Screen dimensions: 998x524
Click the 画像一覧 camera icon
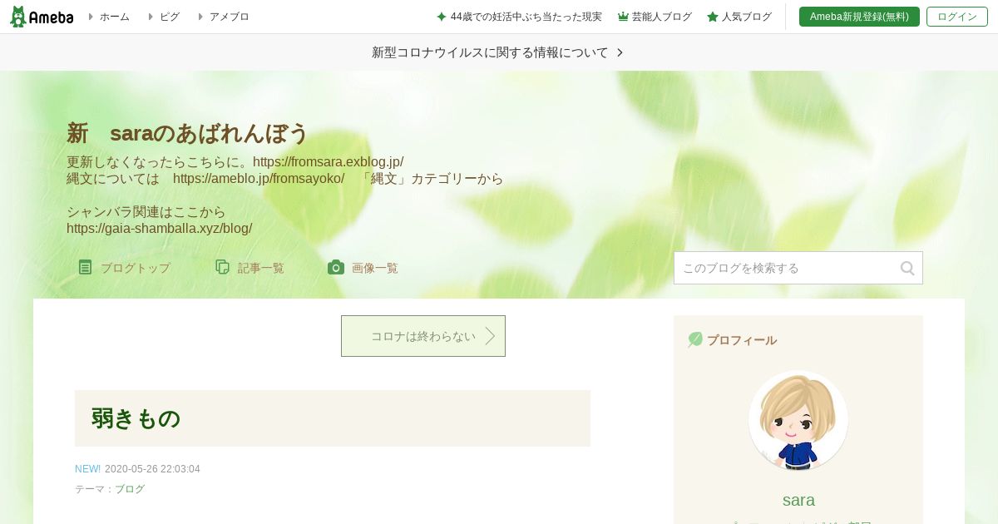coord(336,267)
